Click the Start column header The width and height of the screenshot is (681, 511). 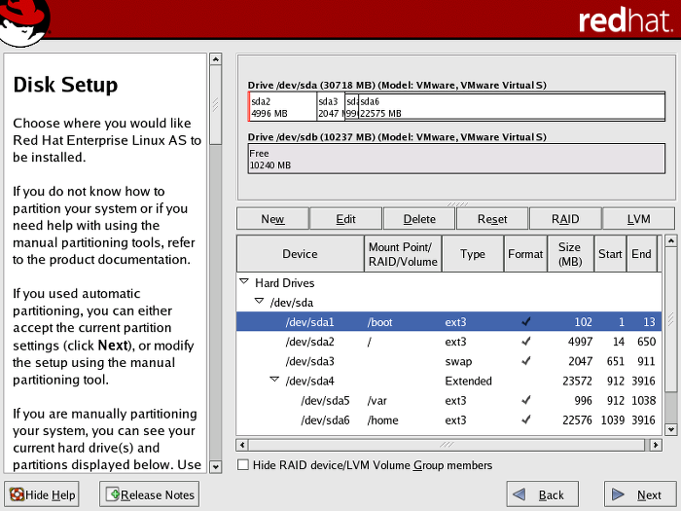click(610, 254)
